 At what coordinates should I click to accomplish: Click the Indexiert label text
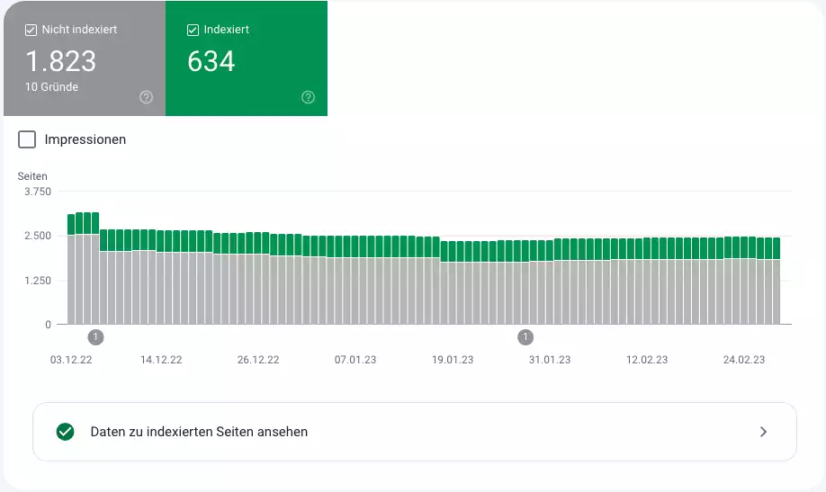(227, 30)
